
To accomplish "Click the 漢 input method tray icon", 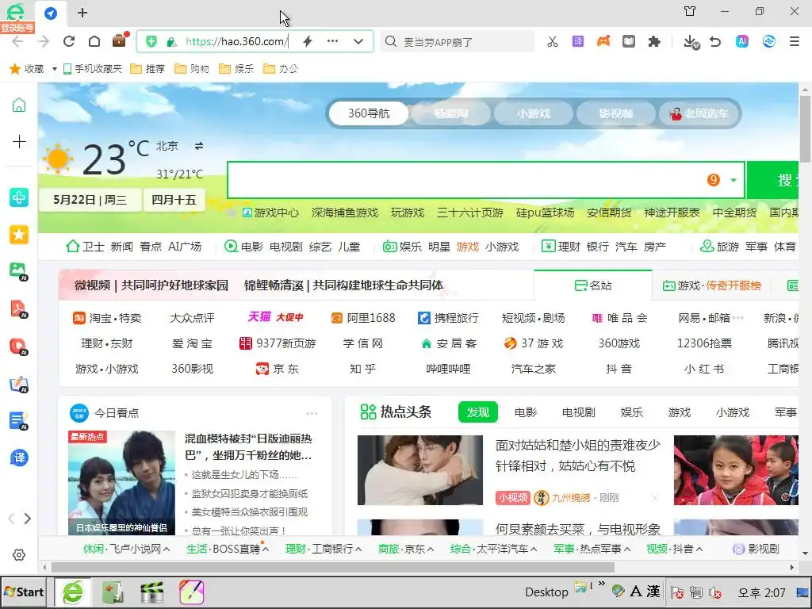I will [653, 592].
